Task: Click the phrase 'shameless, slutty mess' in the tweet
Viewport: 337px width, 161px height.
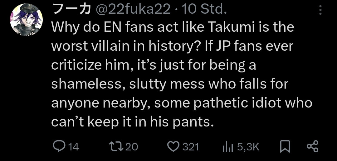Action: pos(125,85)
